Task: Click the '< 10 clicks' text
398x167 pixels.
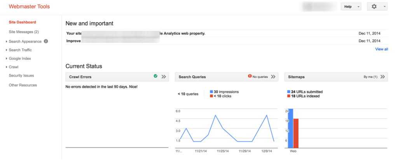Action: pyautogui.click(x=223, y=96)
